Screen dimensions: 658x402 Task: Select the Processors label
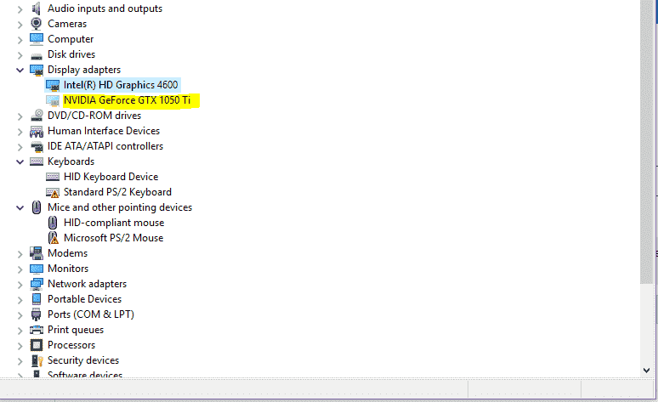(71, 345)
